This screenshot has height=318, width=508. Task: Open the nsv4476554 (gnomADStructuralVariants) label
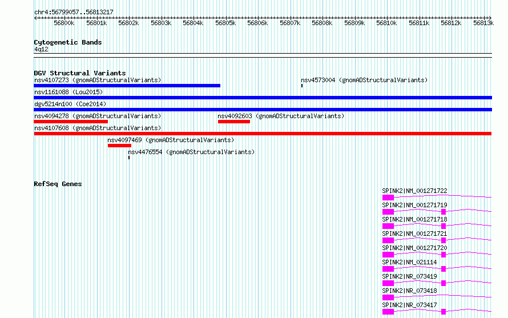point(191,152)
